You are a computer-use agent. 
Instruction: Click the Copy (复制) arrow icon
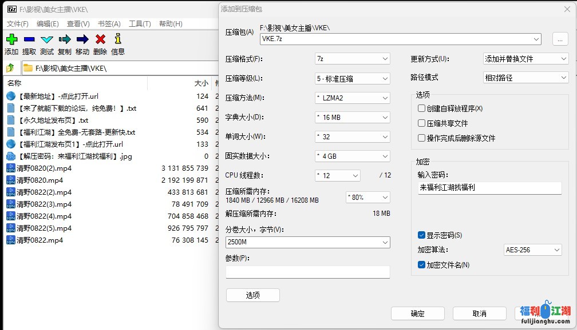pyautogui.click(x=65, y=39)
